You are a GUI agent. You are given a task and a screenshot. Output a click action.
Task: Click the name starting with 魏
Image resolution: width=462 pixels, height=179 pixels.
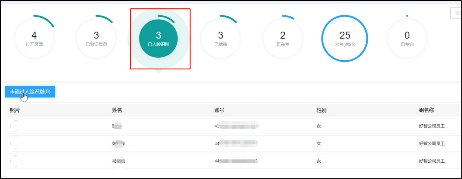pos(119,143)
